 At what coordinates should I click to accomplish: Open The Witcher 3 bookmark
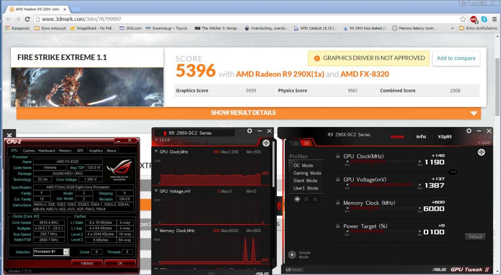click(x=218, y=28)
